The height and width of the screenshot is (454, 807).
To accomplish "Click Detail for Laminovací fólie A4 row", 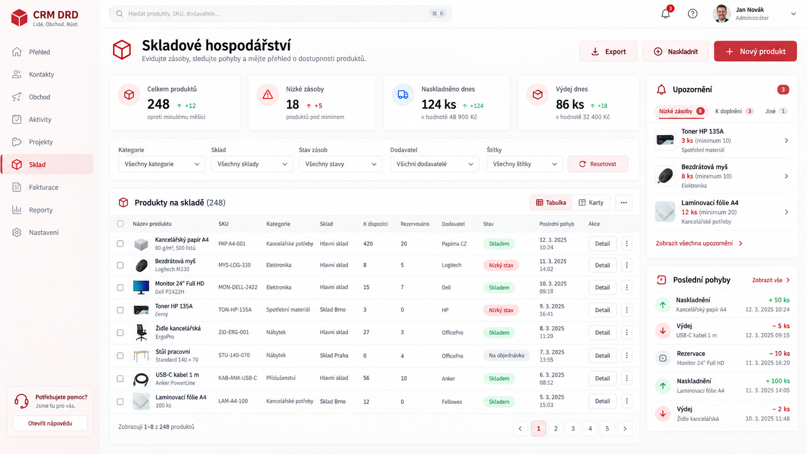I will click(602, 401).
